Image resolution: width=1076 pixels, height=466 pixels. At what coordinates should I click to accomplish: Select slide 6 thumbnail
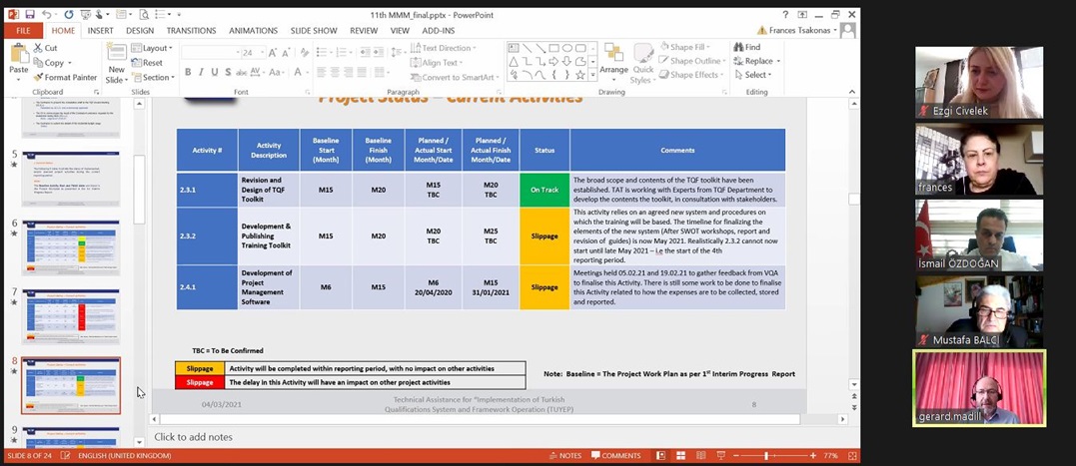[71, 247]
